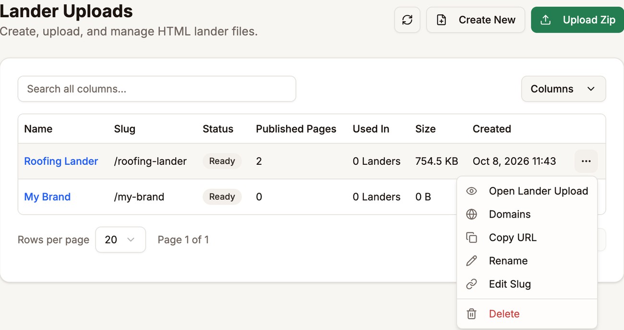Click the Slug column header
This screenshot has height=330, width=624.
click(x=125, y=129)
